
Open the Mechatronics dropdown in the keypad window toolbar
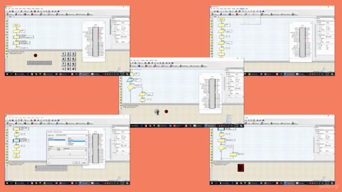click(x=71, y=14)
